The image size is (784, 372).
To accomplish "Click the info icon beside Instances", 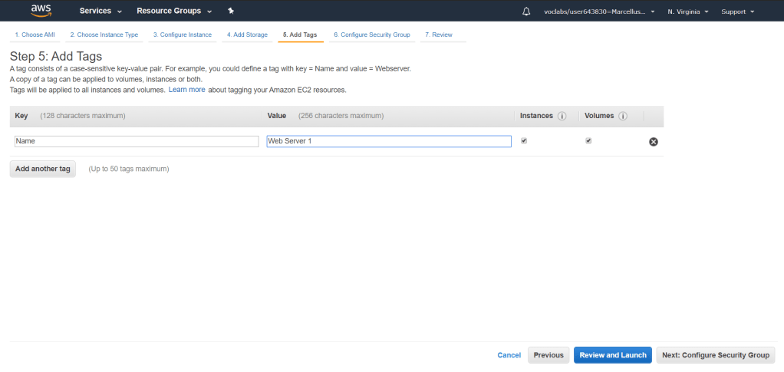I will pos(562,116).
